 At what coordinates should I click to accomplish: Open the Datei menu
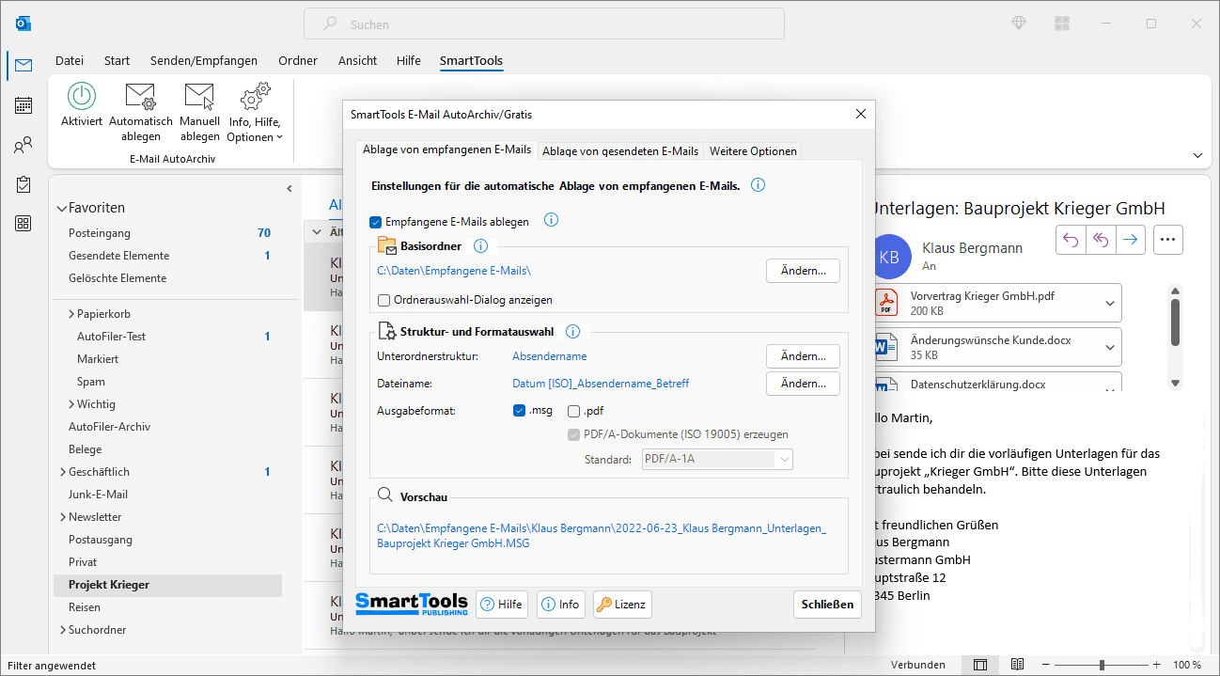(x=70, y=60)
